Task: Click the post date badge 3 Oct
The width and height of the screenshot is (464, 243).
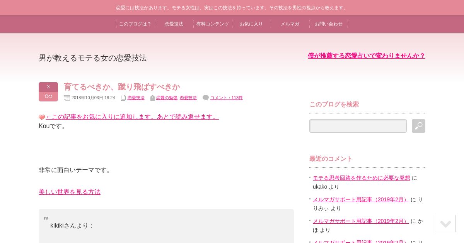Action: point(48,92)
